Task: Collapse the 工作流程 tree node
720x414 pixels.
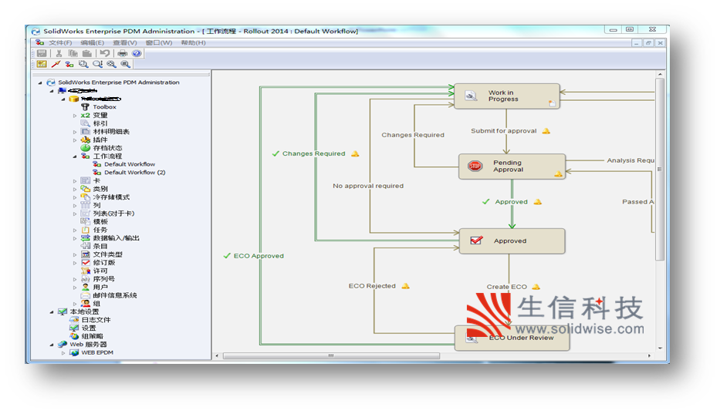Action: [74, 157]
